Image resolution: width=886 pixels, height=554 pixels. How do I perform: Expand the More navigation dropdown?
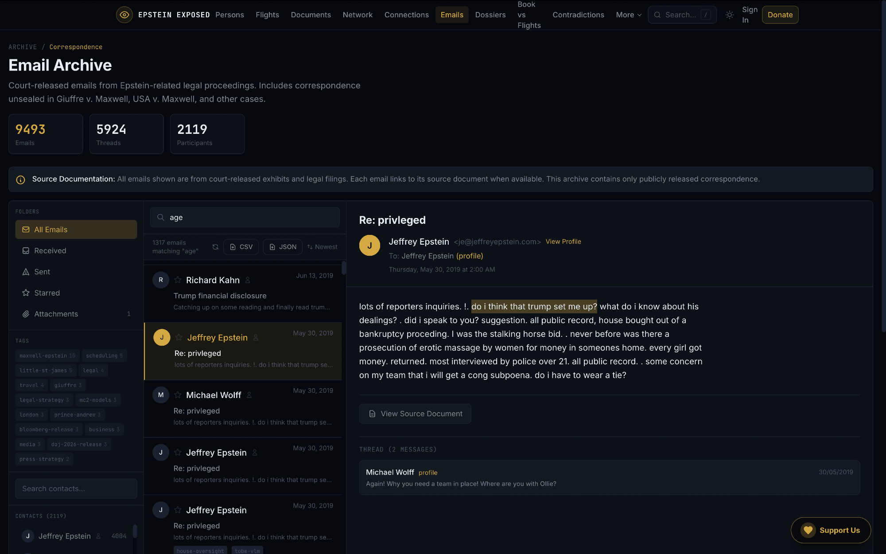click(x=628, y=15)
